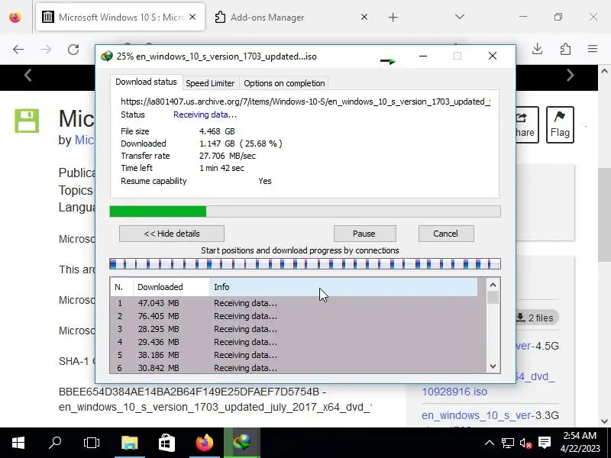This screenshot has width=611, height=458.
Task: Select connection row 2 with 76.405 MB
Action: (298, 316)
